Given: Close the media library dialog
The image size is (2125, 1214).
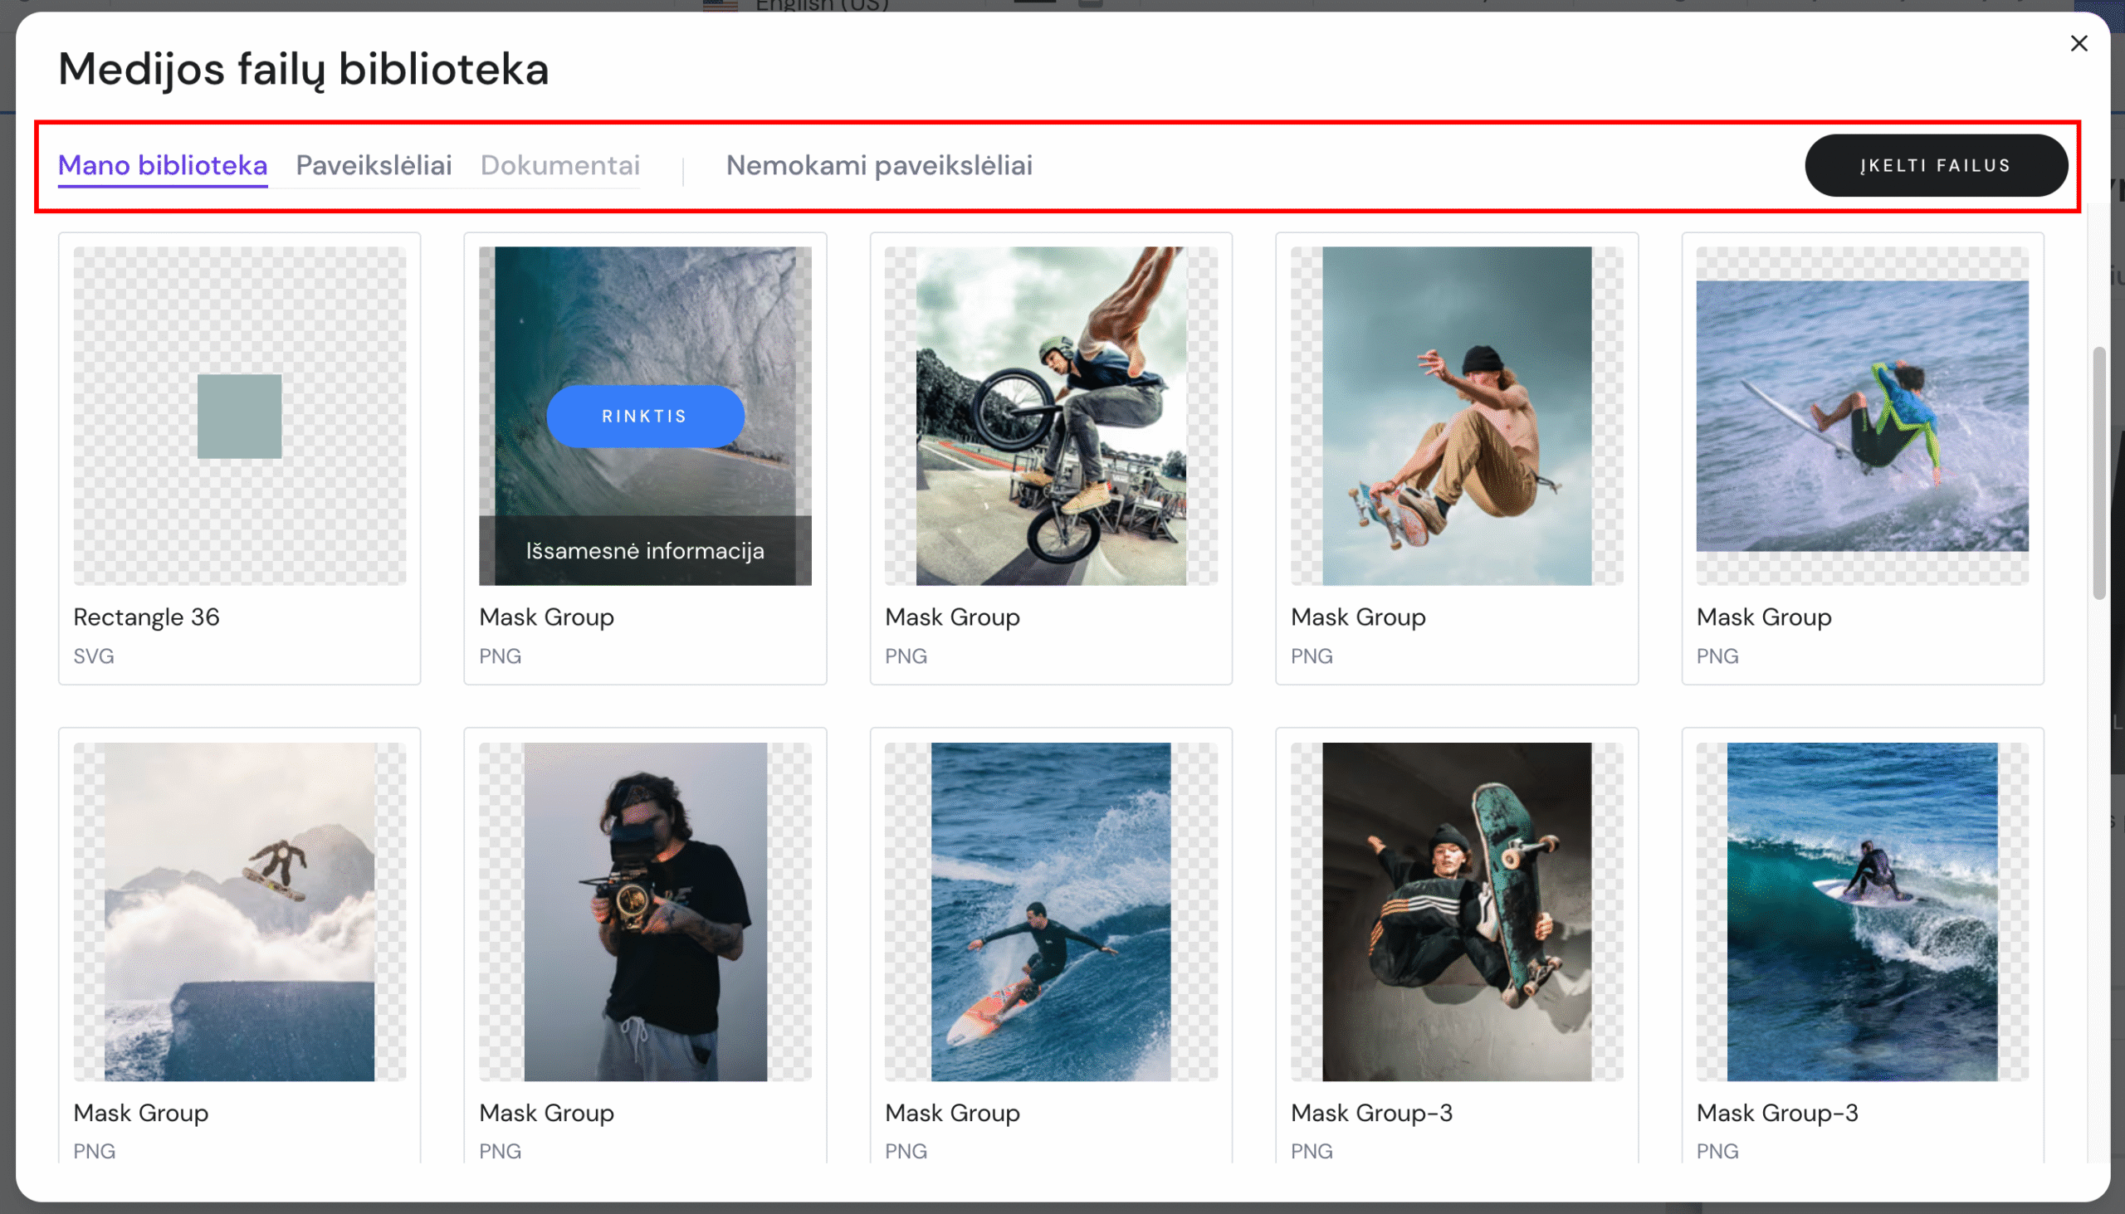Looking at the screenshot, I should 2079,43.
